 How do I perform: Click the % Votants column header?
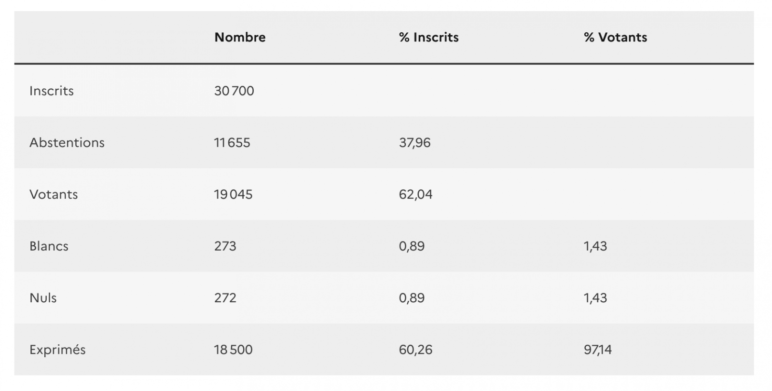[615, 38]
